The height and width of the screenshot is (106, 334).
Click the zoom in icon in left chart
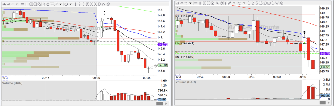pyautogui.click(x=31, y=4)
